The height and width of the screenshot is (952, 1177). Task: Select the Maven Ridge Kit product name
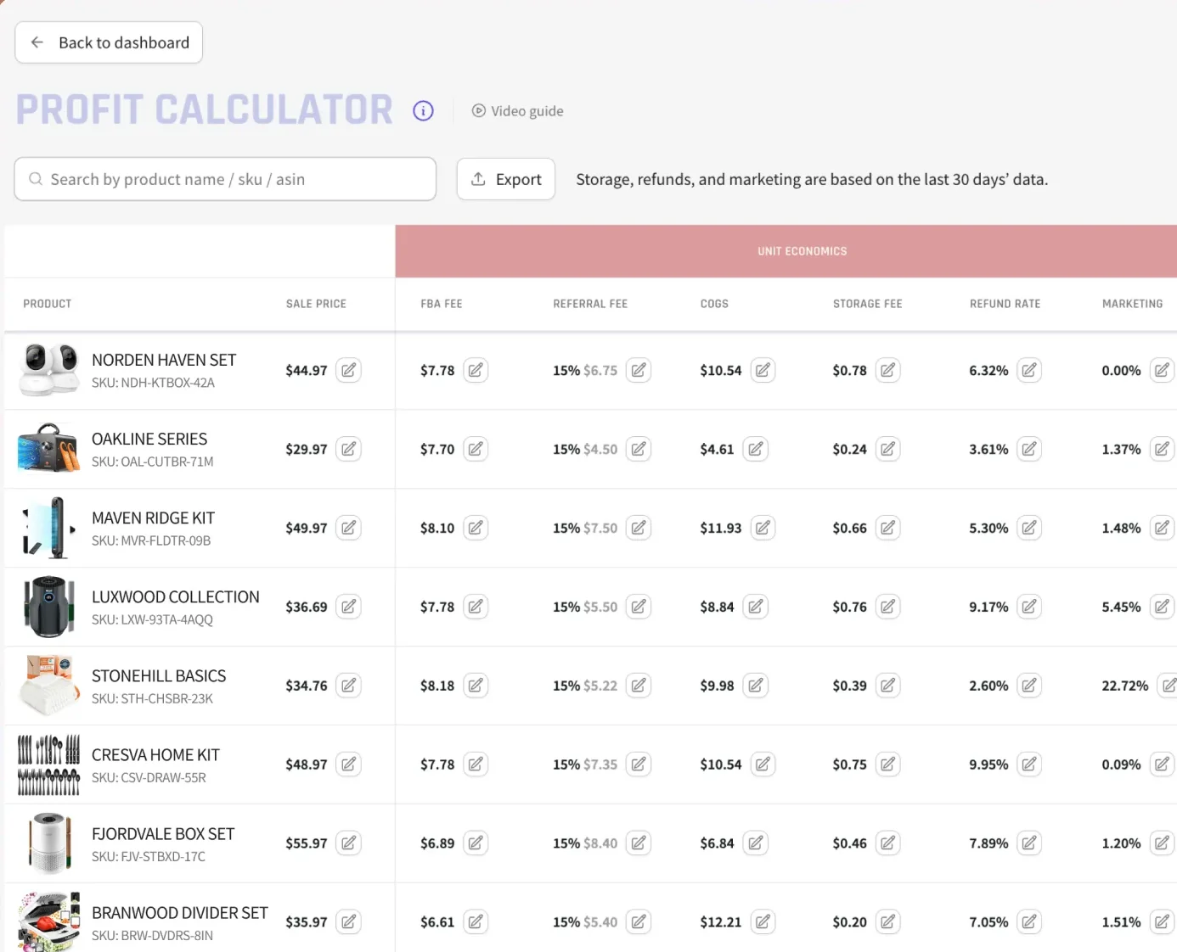[153, 518]
